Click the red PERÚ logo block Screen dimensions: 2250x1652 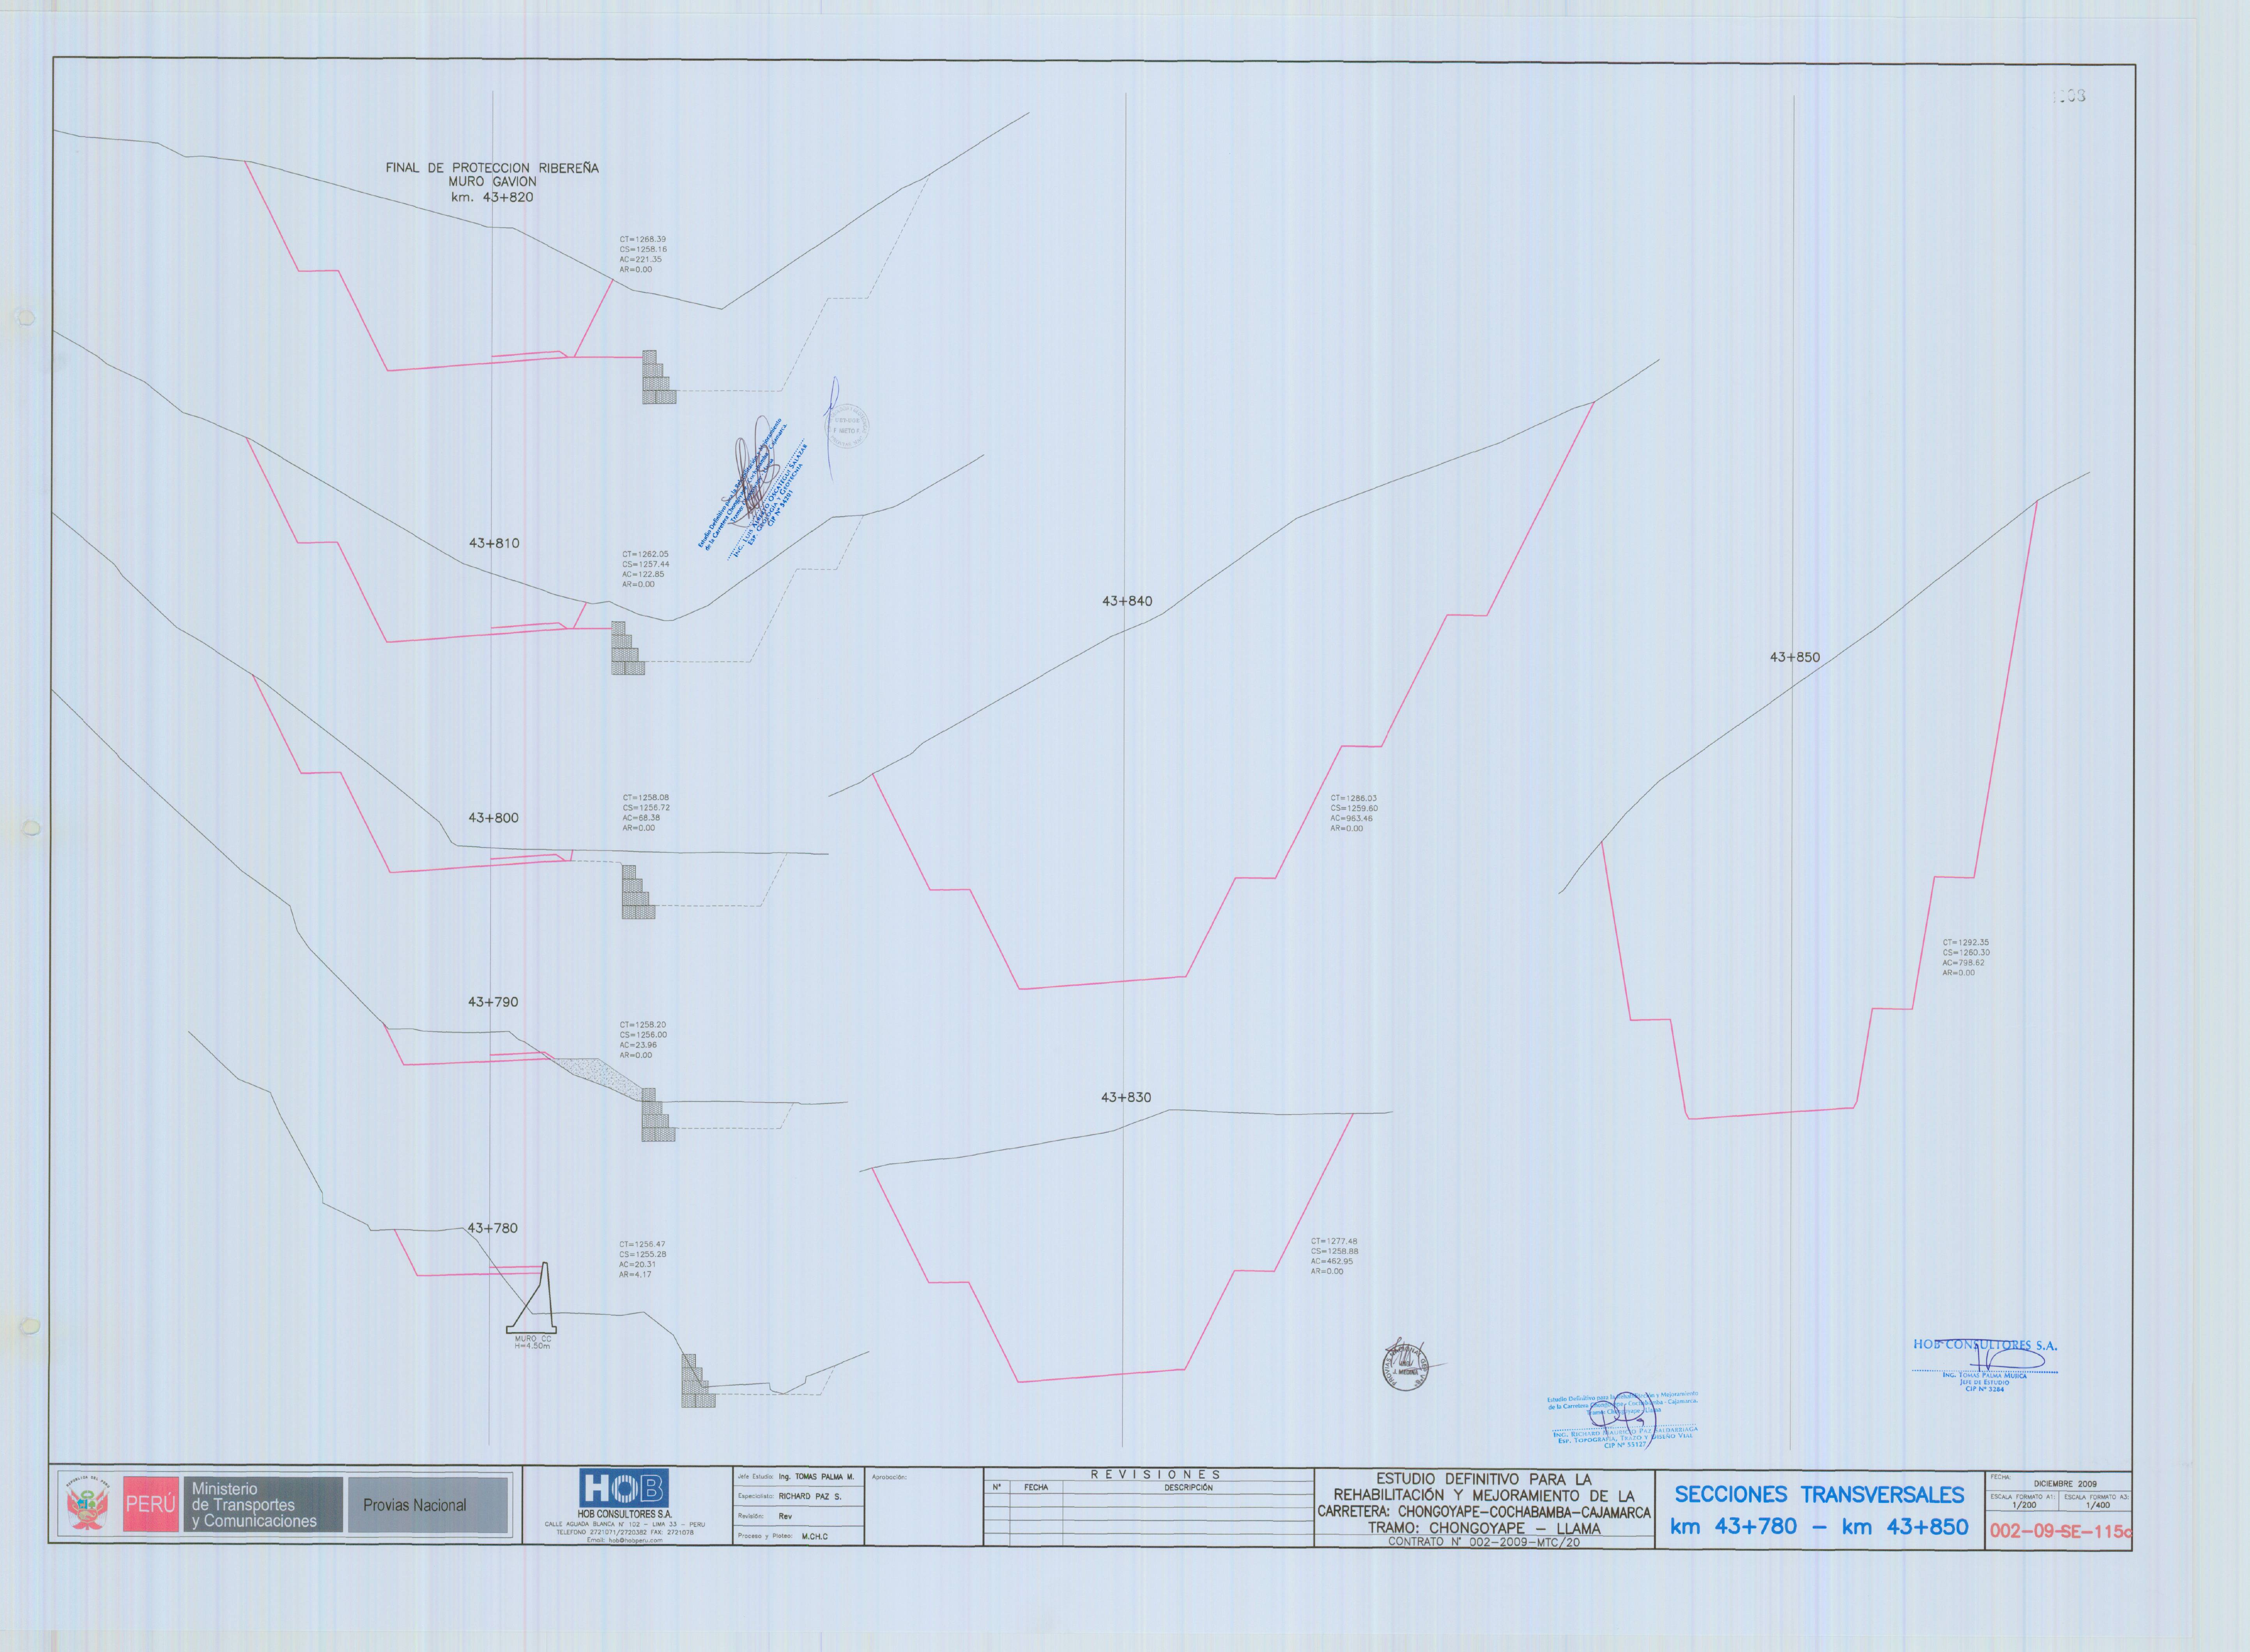pyautogui.click(x=151, y=1504)
